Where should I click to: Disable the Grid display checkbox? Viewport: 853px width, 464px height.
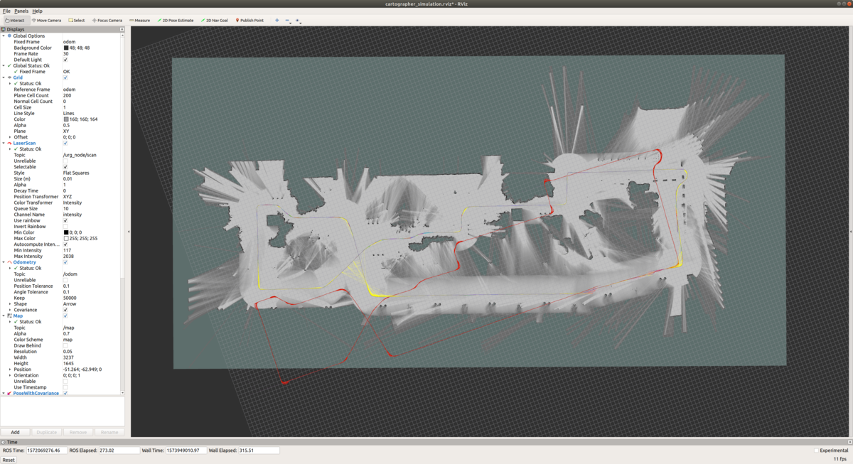(65, 77)
